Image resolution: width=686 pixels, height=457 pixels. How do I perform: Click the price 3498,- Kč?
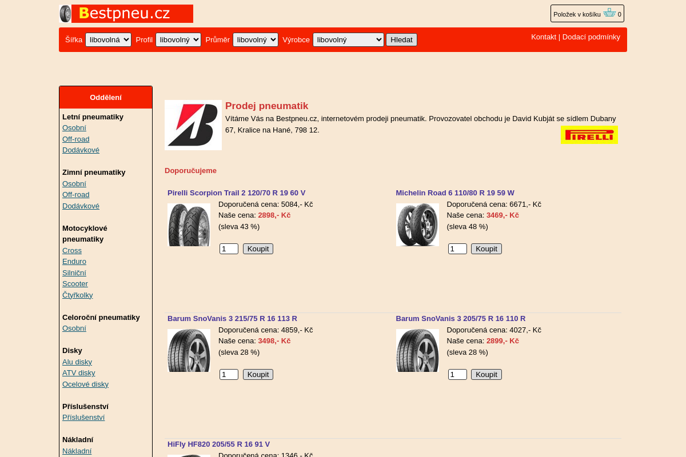274,340
